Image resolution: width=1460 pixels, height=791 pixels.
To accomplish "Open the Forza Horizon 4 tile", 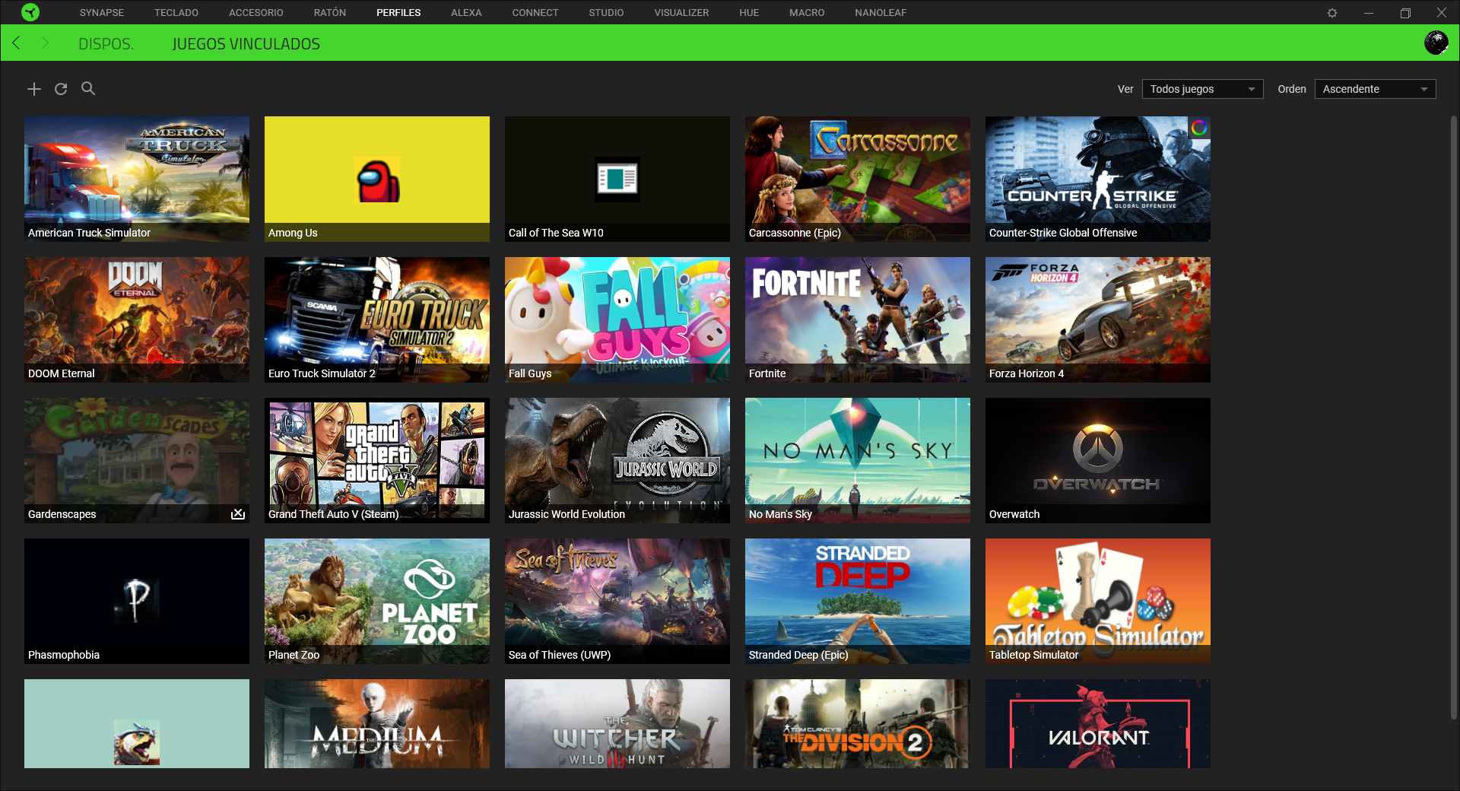I will tap(1098, 319).
